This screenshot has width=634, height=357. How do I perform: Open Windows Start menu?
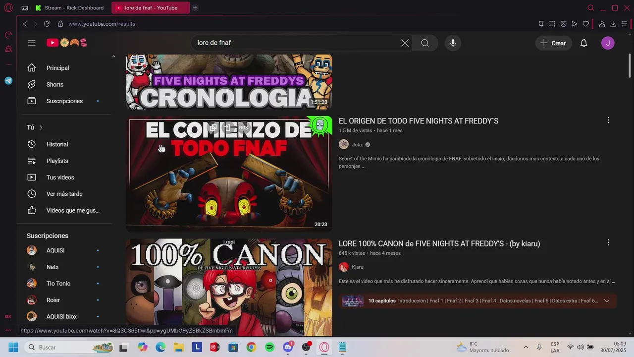pyautogui.click(x=13, y=347)
